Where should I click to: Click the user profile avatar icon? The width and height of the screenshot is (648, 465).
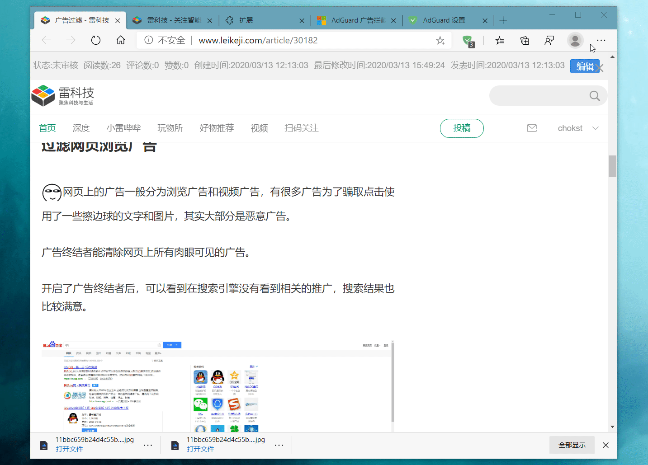pyautogui.click(x=575, y=41)
